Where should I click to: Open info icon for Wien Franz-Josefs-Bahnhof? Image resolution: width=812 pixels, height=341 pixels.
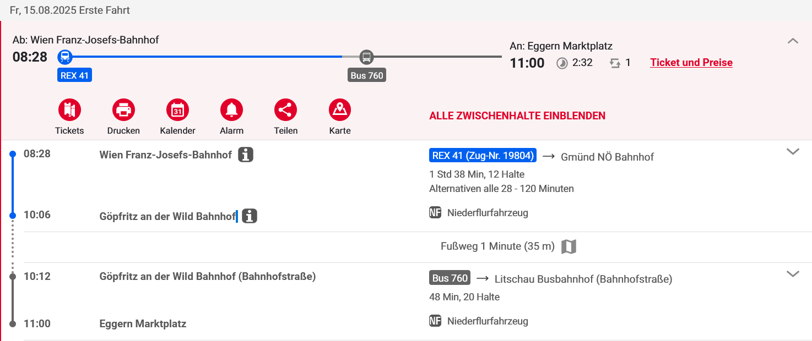tap(246, 155)
